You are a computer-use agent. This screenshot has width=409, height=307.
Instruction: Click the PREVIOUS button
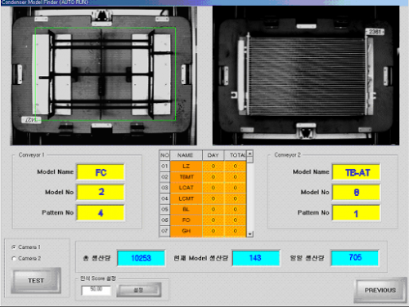coord(380,290)
